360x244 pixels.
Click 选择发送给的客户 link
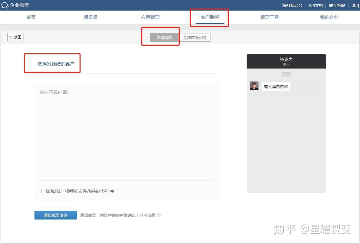[56, 64]
